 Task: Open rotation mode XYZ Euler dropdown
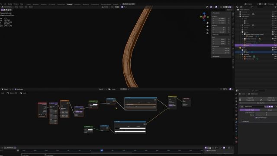[x=221, y=35]
